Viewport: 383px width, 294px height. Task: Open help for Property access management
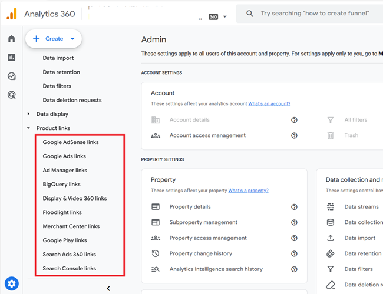(294, 238)
